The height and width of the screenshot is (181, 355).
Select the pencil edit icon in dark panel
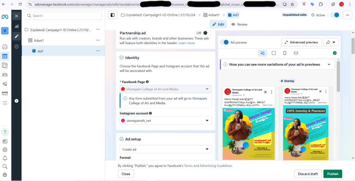pos(17,36)
